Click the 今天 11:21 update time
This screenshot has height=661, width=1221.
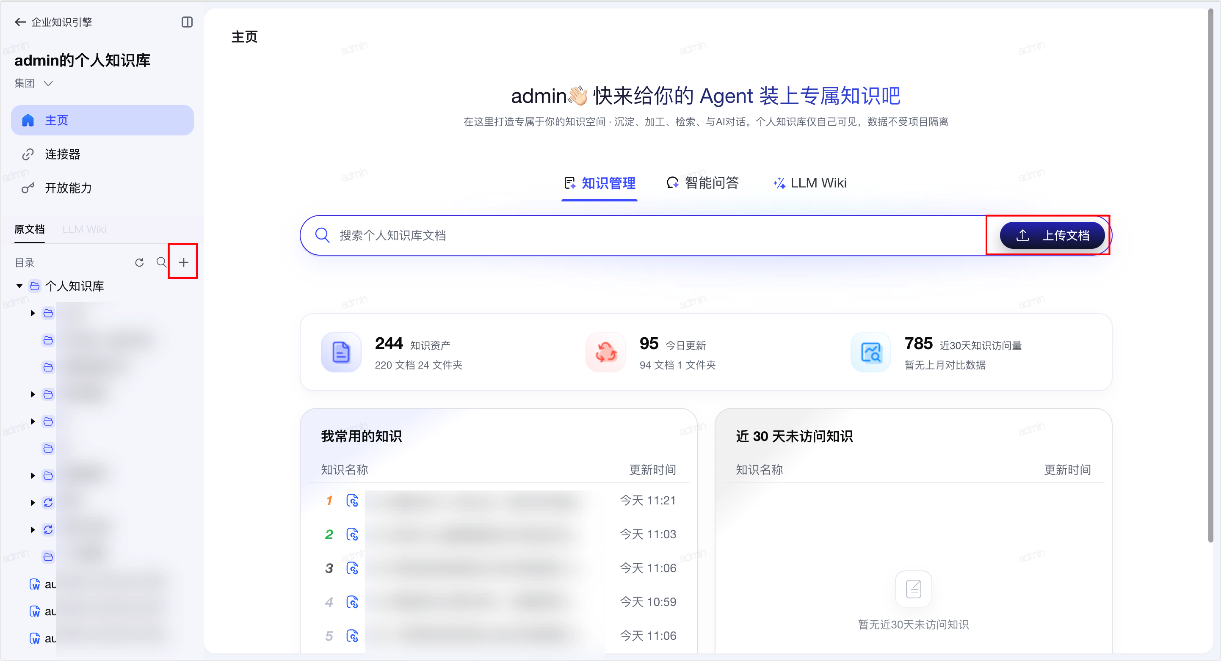click(647, 500)
